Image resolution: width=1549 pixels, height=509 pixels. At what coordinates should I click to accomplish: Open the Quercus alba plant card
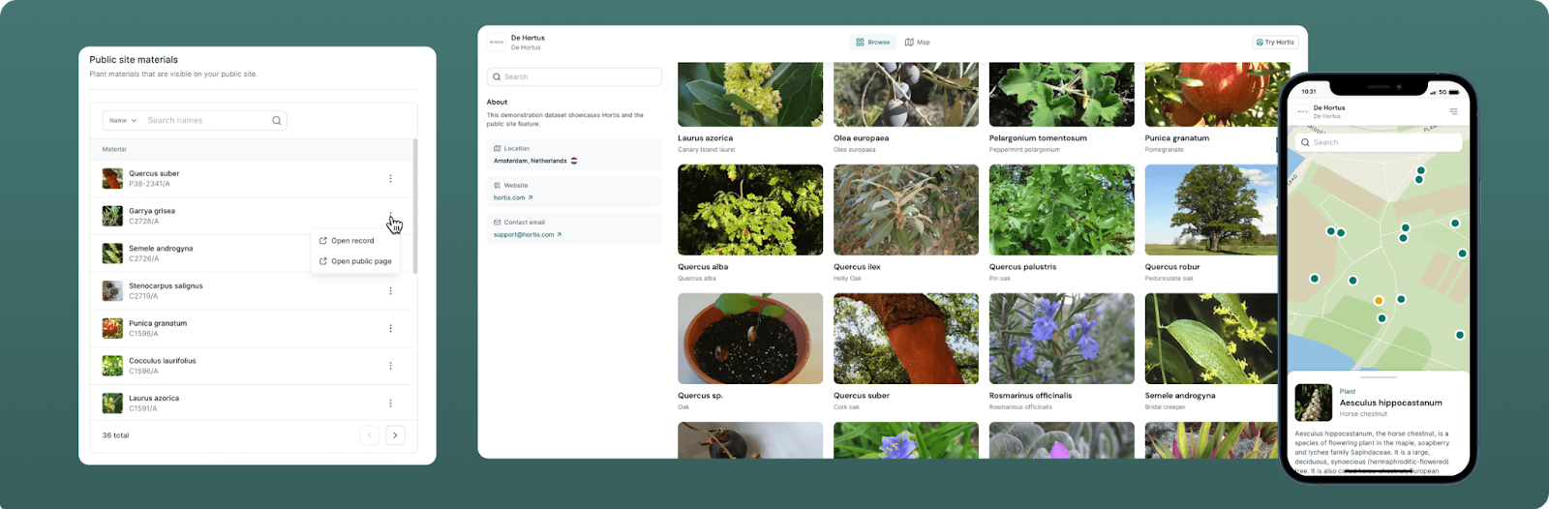click(750, 224)
